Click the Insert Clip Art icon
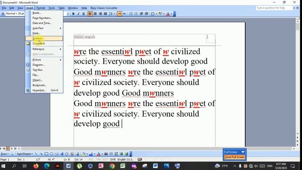 [x=72, y=154]
